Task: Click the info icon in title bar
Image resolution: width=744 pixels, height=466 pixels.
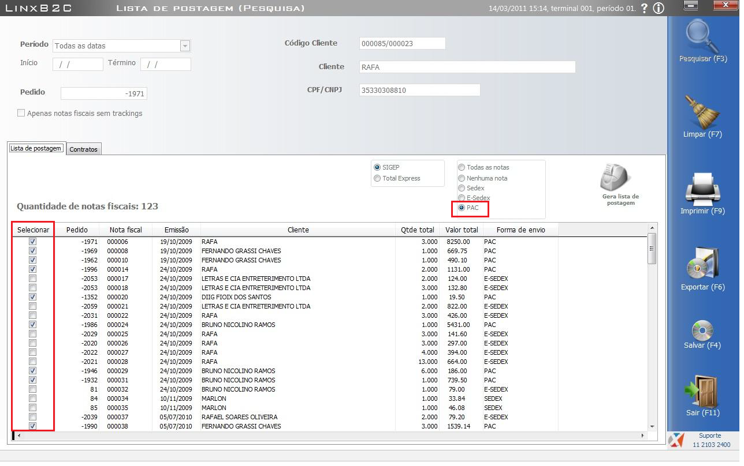Action: point(659,8)
